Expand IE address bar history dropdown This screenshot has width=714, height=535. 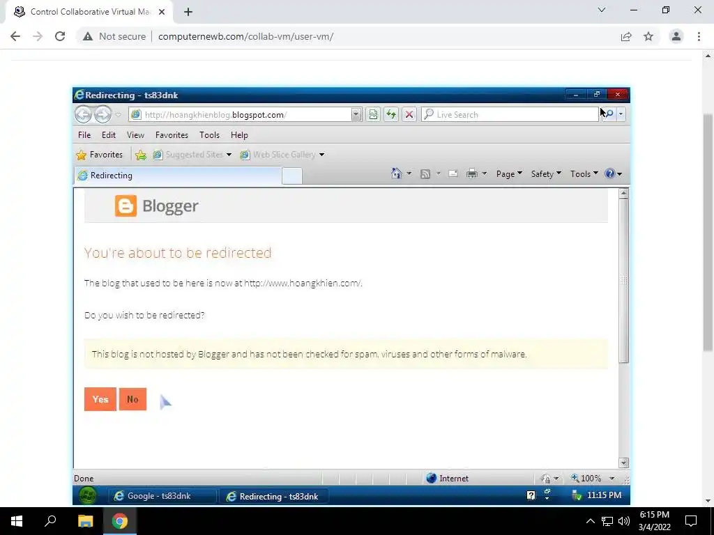coord(356,115)
